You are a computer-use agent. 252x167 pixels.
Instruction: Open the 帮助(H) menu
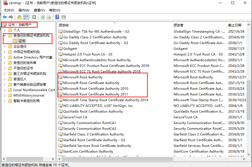(55, 10)
